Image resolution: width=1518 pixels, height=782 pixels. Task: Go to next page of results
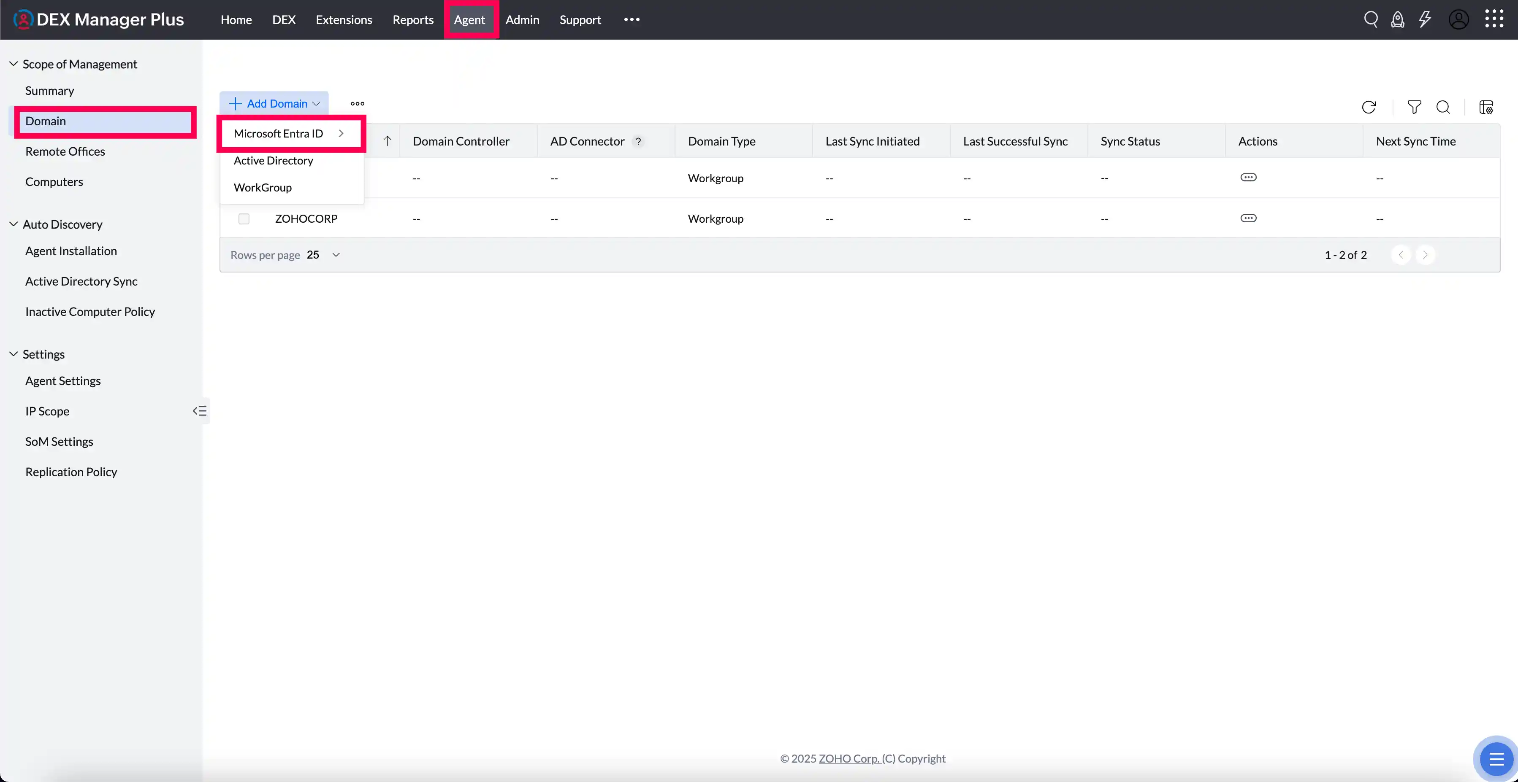(1425, 254)
